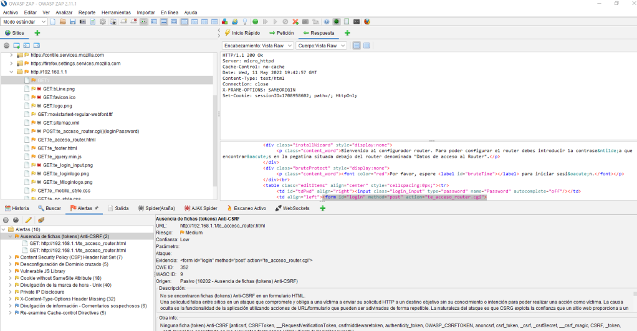Open the Herramientas menu
637x331 pixels.
(x=116, y=12)
